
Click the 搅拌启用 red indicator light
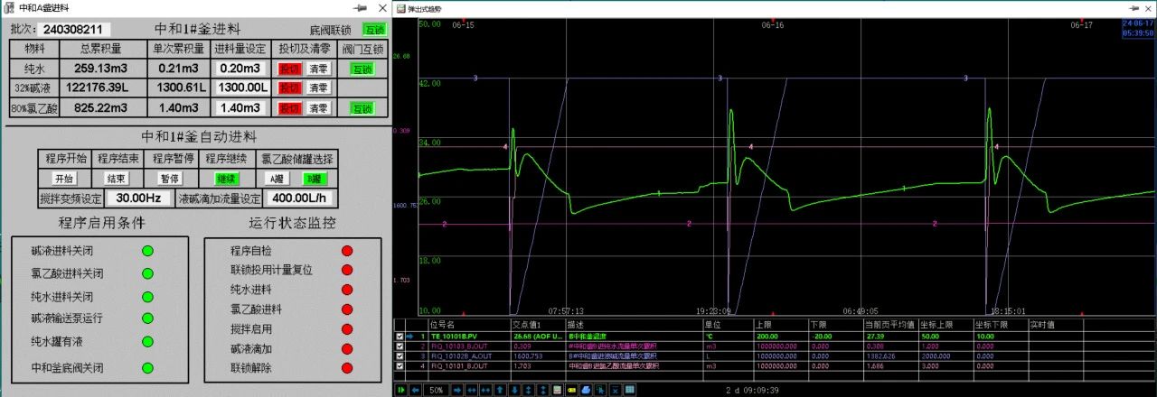[347, 328]
